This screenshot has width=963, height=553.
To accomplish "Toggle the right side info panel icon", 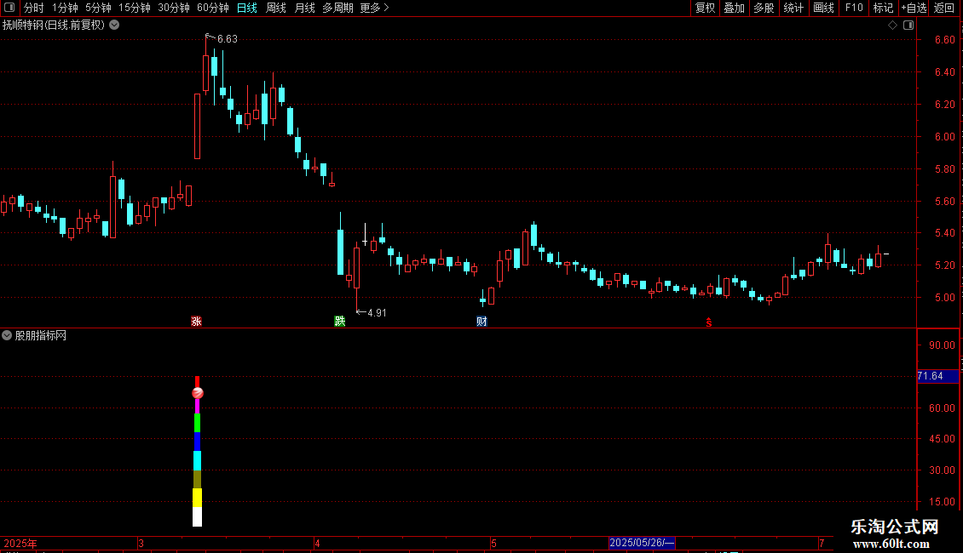I will (x=908, y=26).
